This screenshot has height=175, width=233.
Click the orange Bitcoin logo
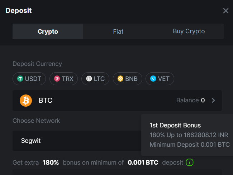[x=26, y=101]
